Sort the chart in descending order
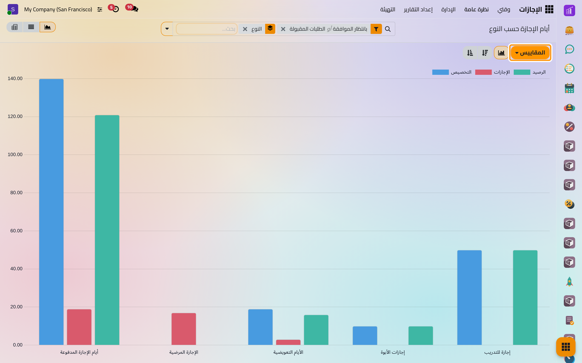This screenshot has height=363, width=582. tap(485, 53)
